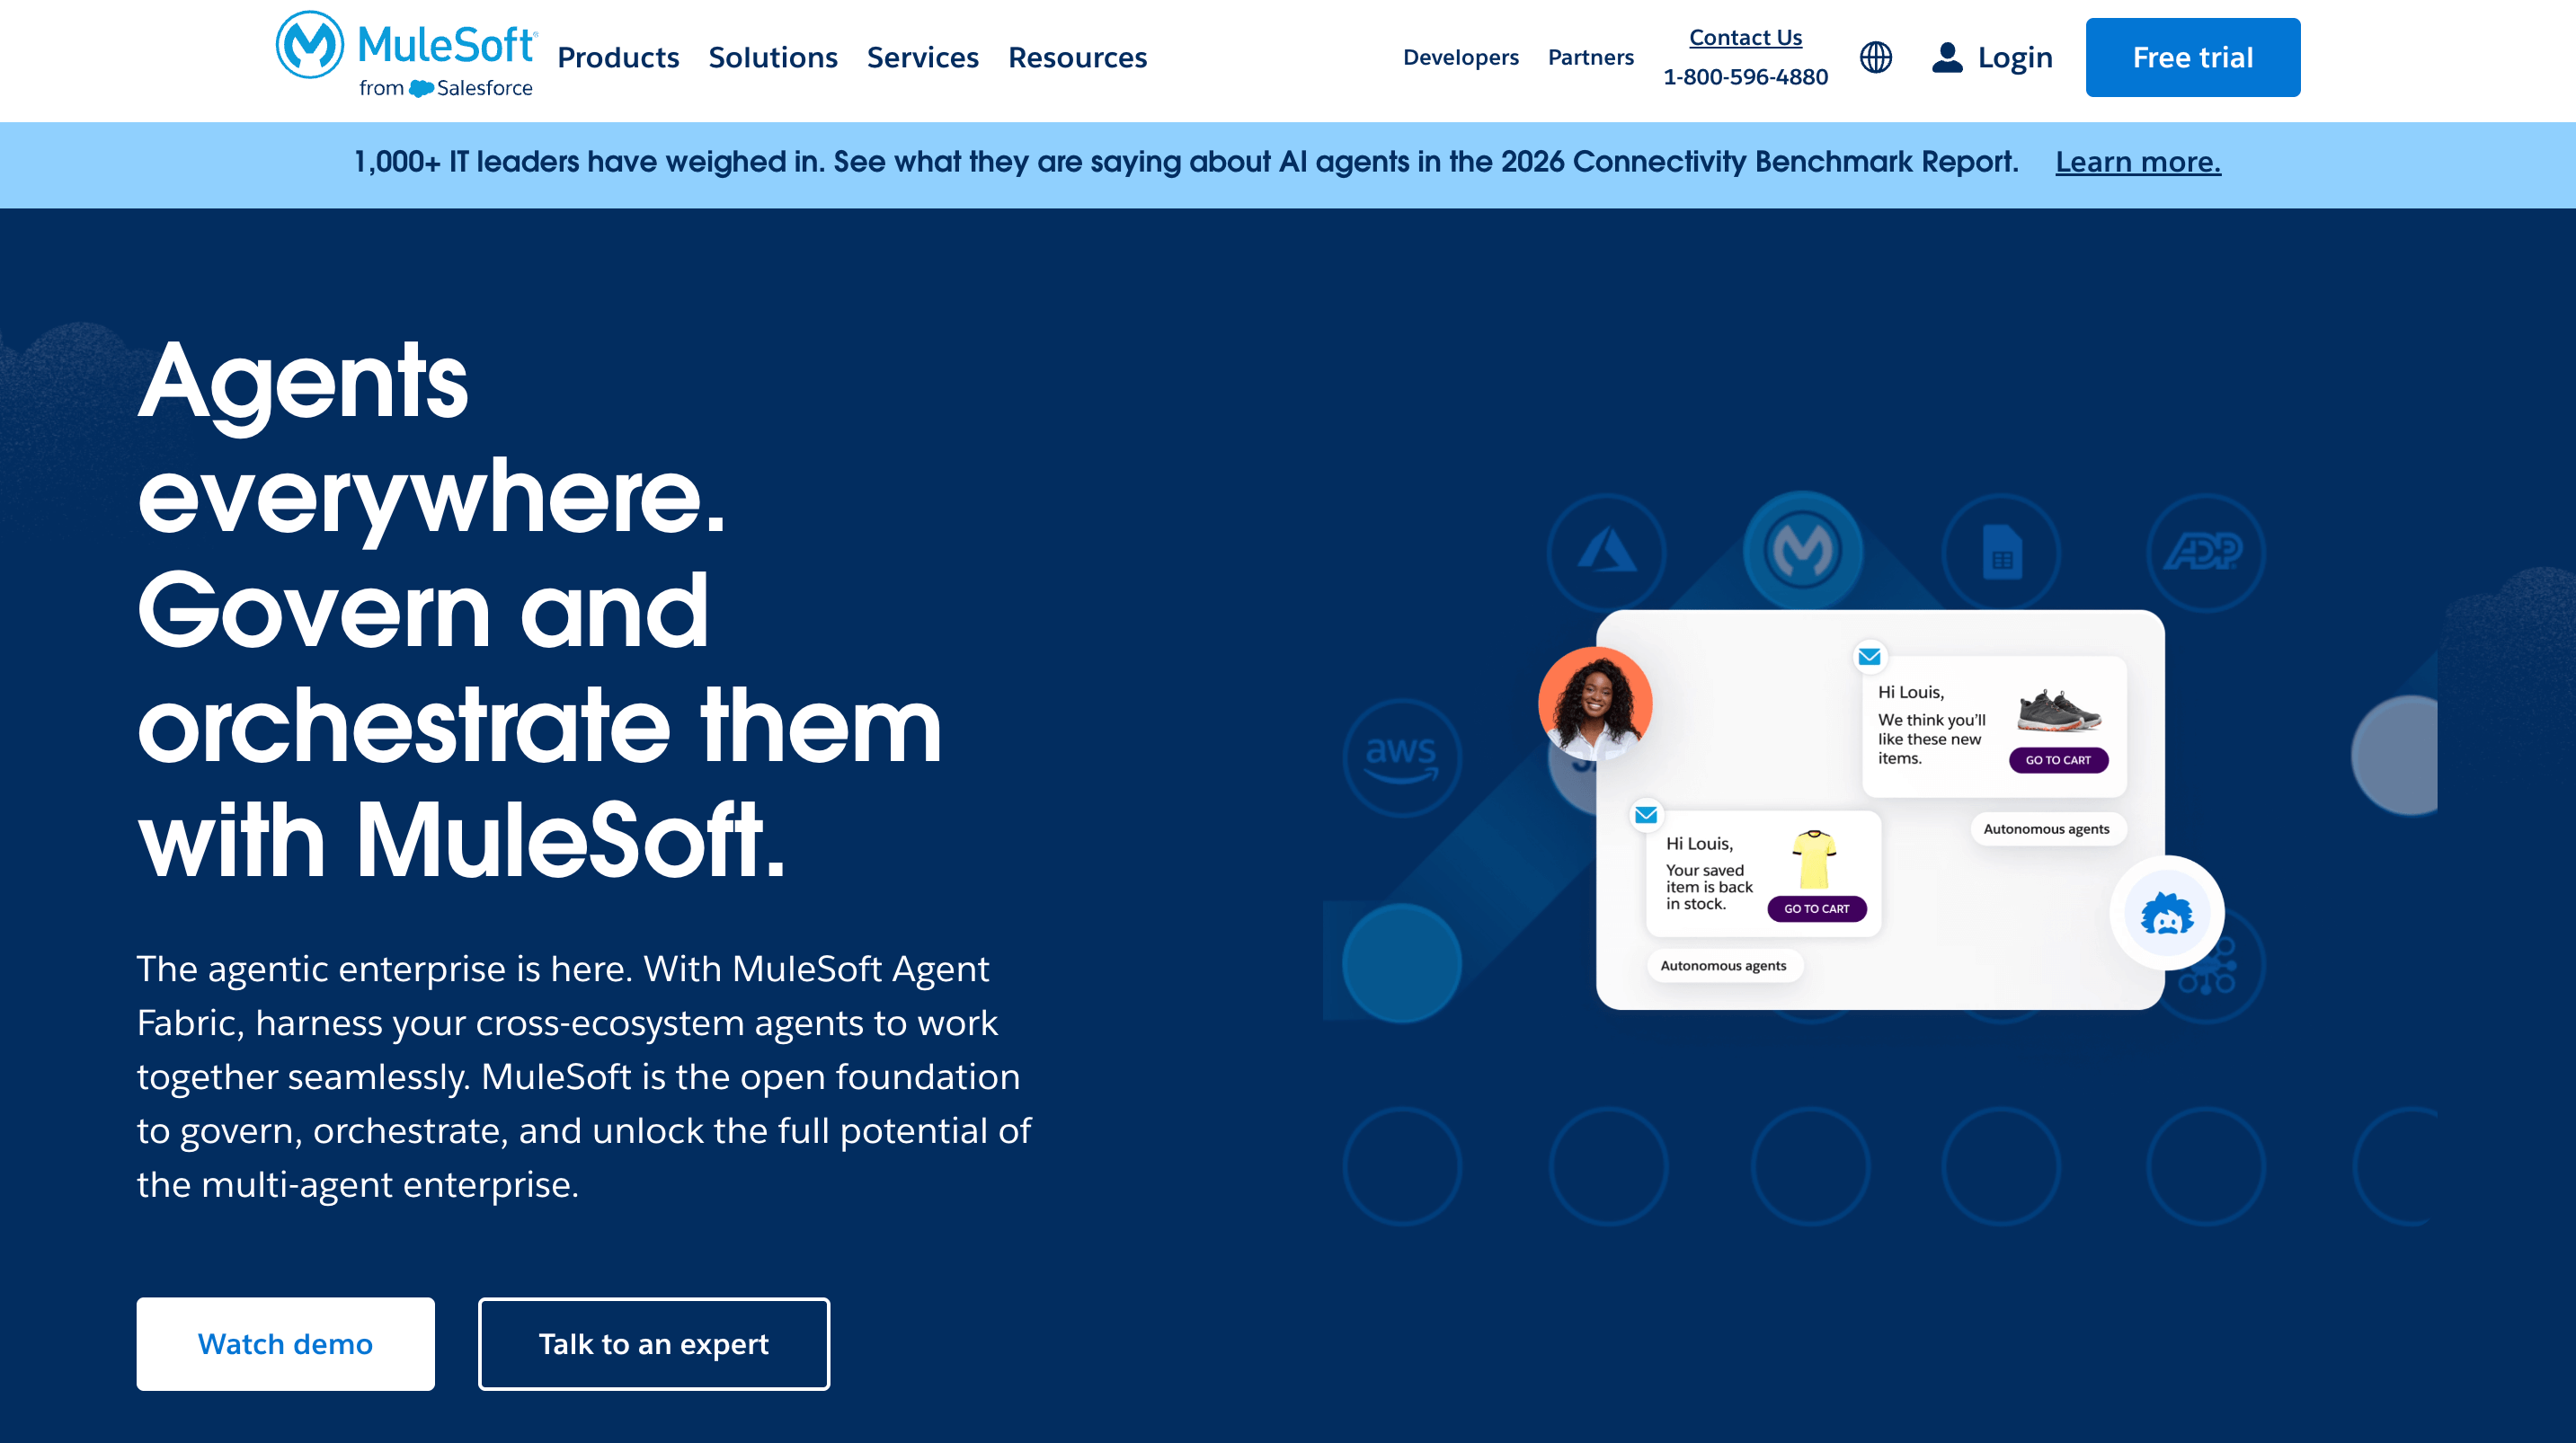Follow the Learn more banner link
The height and width of the screenshot is (1443, 2576).
coord(2137,161)
